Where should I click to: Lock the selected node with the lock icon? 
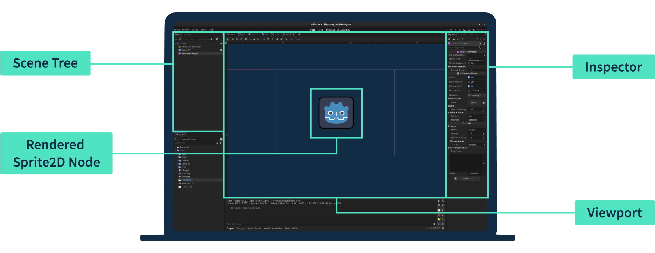[277, 39]
